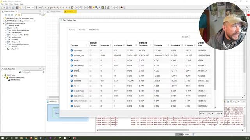250x140 pixels.
Task: Select the Numeric tab
Action: tap(72, 30)
